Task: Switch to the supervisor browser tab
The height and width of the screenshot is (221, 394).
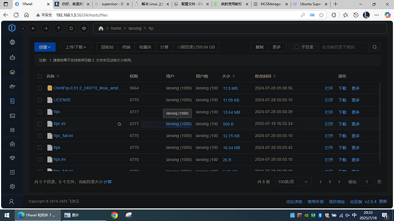Action: [112, 4]
